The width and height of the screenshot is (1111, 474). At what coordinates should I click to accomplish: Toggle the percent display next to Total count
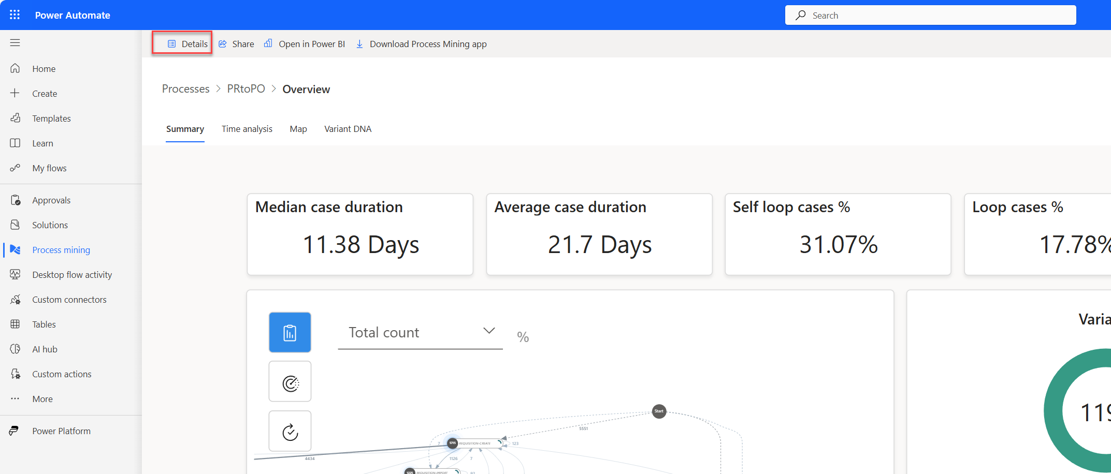point(523,337)
